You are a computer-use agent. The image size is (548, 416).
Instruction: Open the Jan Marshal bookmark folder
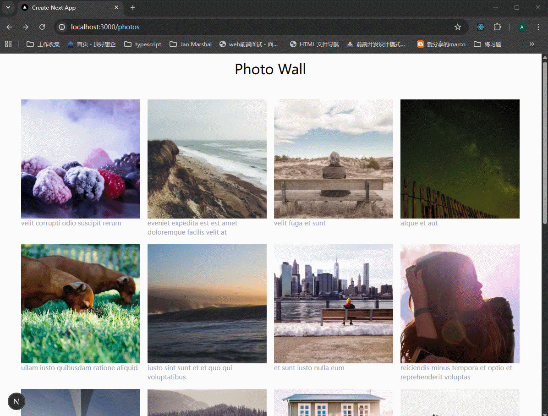191,44
